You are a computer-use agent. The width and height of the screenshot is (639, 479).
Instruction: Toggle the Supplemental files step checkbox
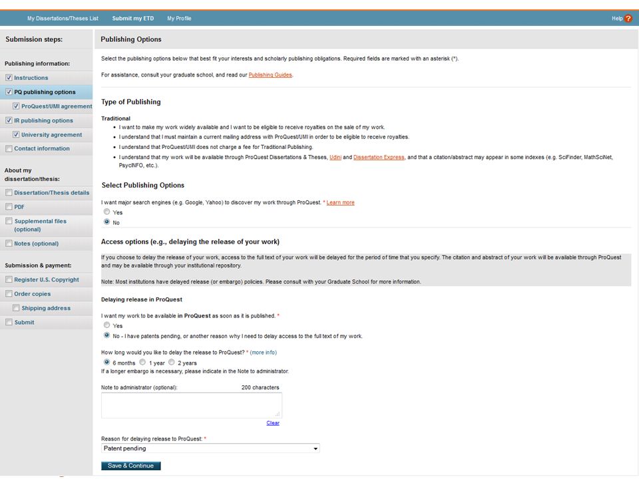tap(9, 221)
